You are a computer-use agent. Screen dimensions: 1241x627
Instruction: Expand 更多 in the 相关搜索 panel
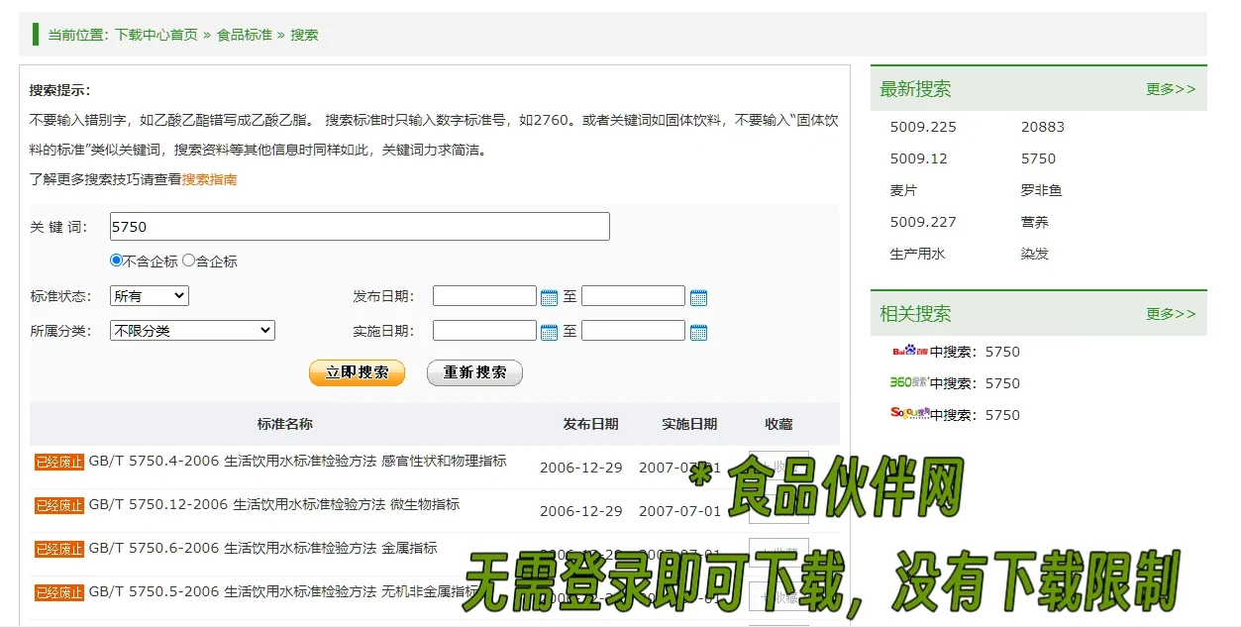(x=1171, y=312)
